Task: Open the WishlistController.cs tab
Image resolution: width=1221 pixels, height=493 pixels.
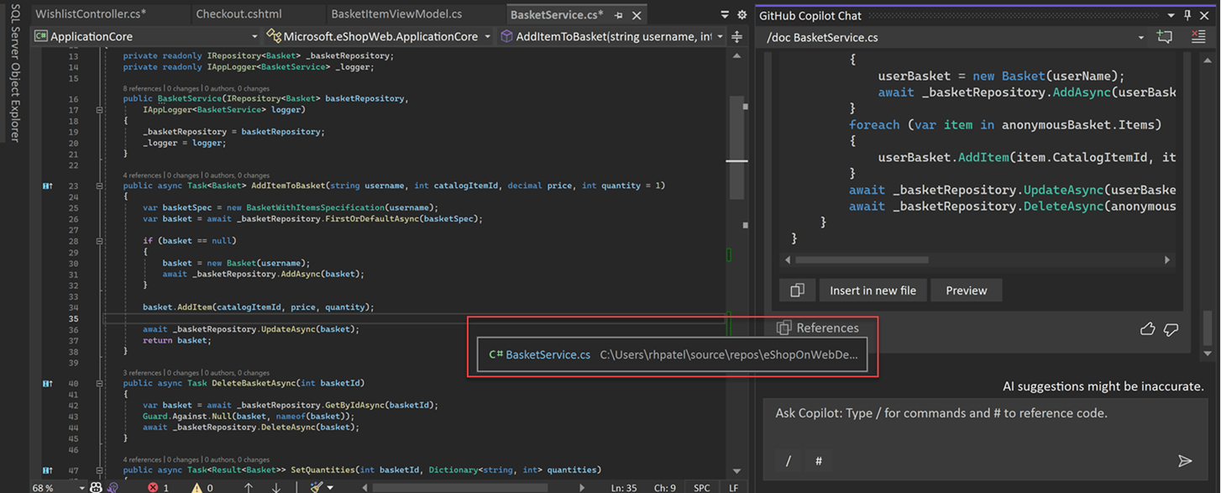Action: 92,13
